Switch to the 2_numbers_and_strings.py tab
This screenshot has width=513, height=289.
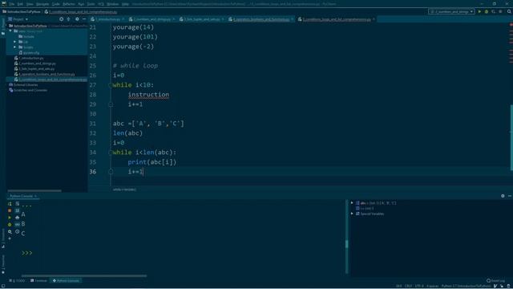[x=151, y=19]
